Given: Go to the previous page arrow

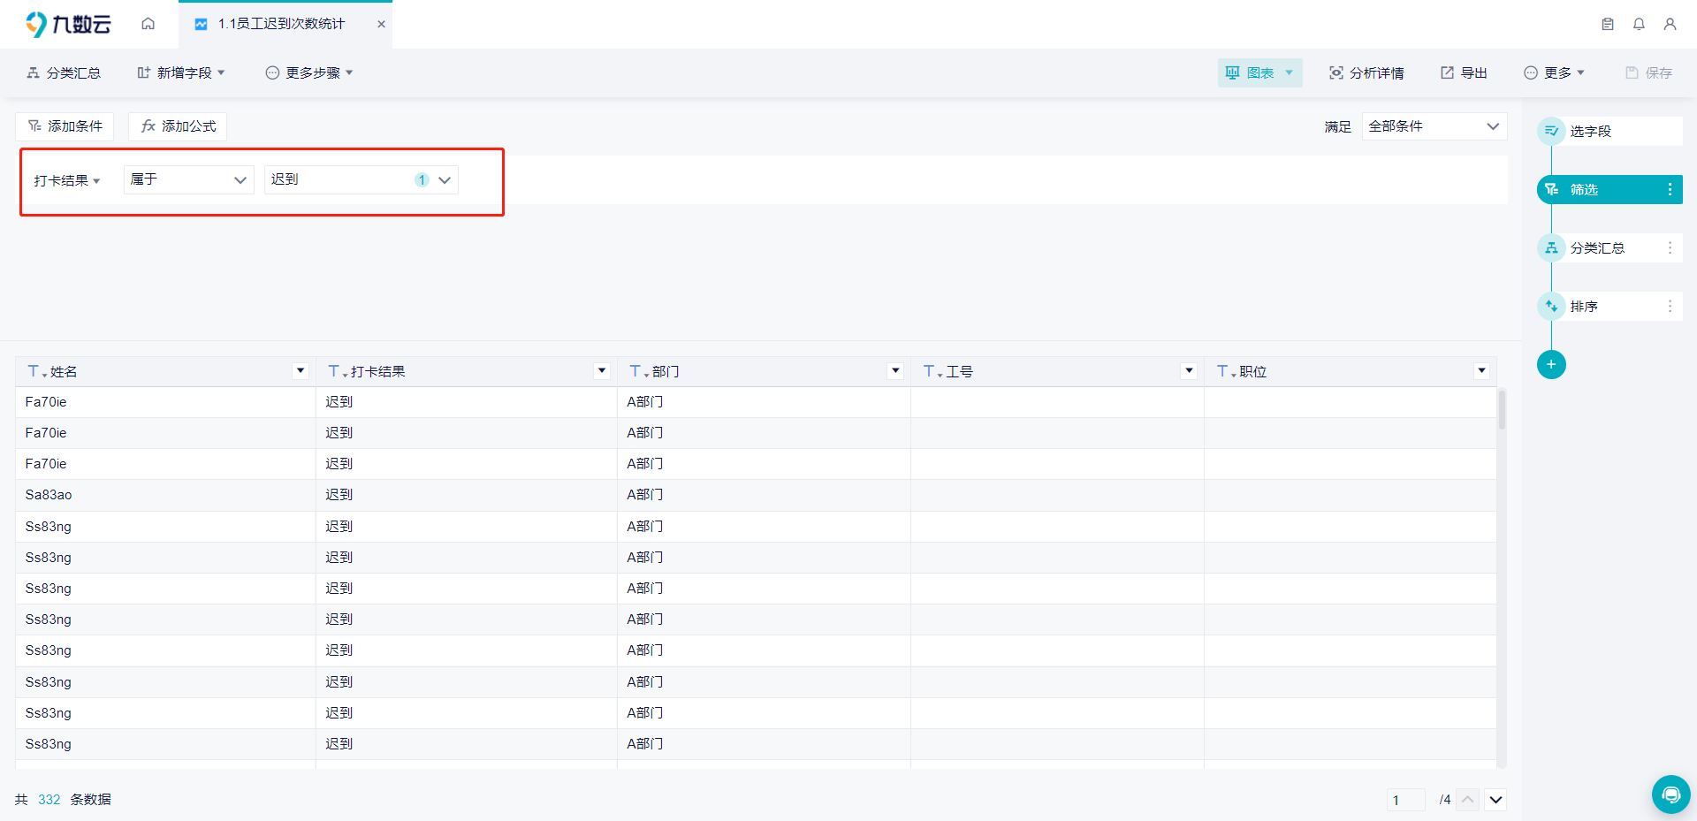Looking at the screenshot, I should 1468,800.
